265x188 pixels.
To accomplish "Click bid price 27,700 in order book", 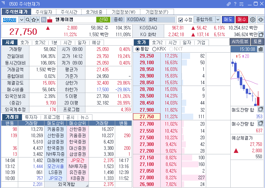I will point(147,124).
